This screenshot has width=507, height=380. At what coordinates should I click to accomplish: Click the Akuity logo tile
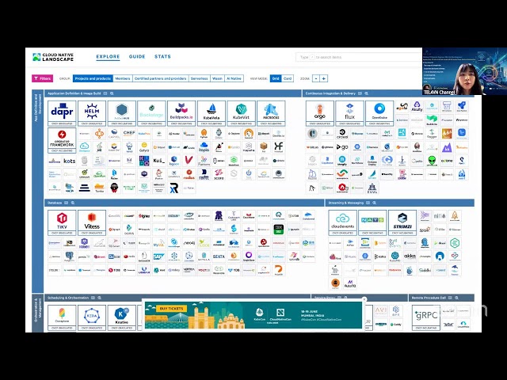[x=417, y=106]
